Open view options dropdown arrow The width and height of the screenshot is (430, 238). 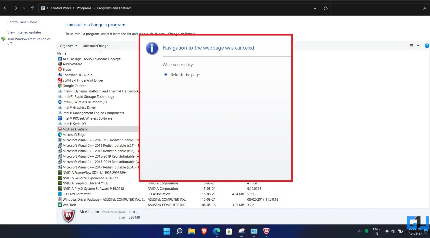coord(418,46)
